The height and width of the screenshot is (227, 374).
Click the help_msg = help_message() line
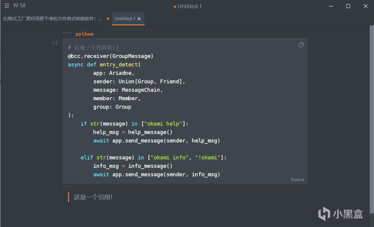(133, 132)
